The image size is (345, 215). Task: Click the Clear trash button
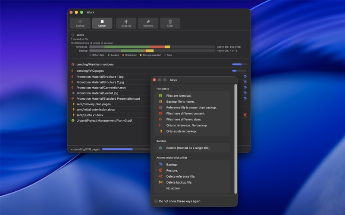point(170,23)
